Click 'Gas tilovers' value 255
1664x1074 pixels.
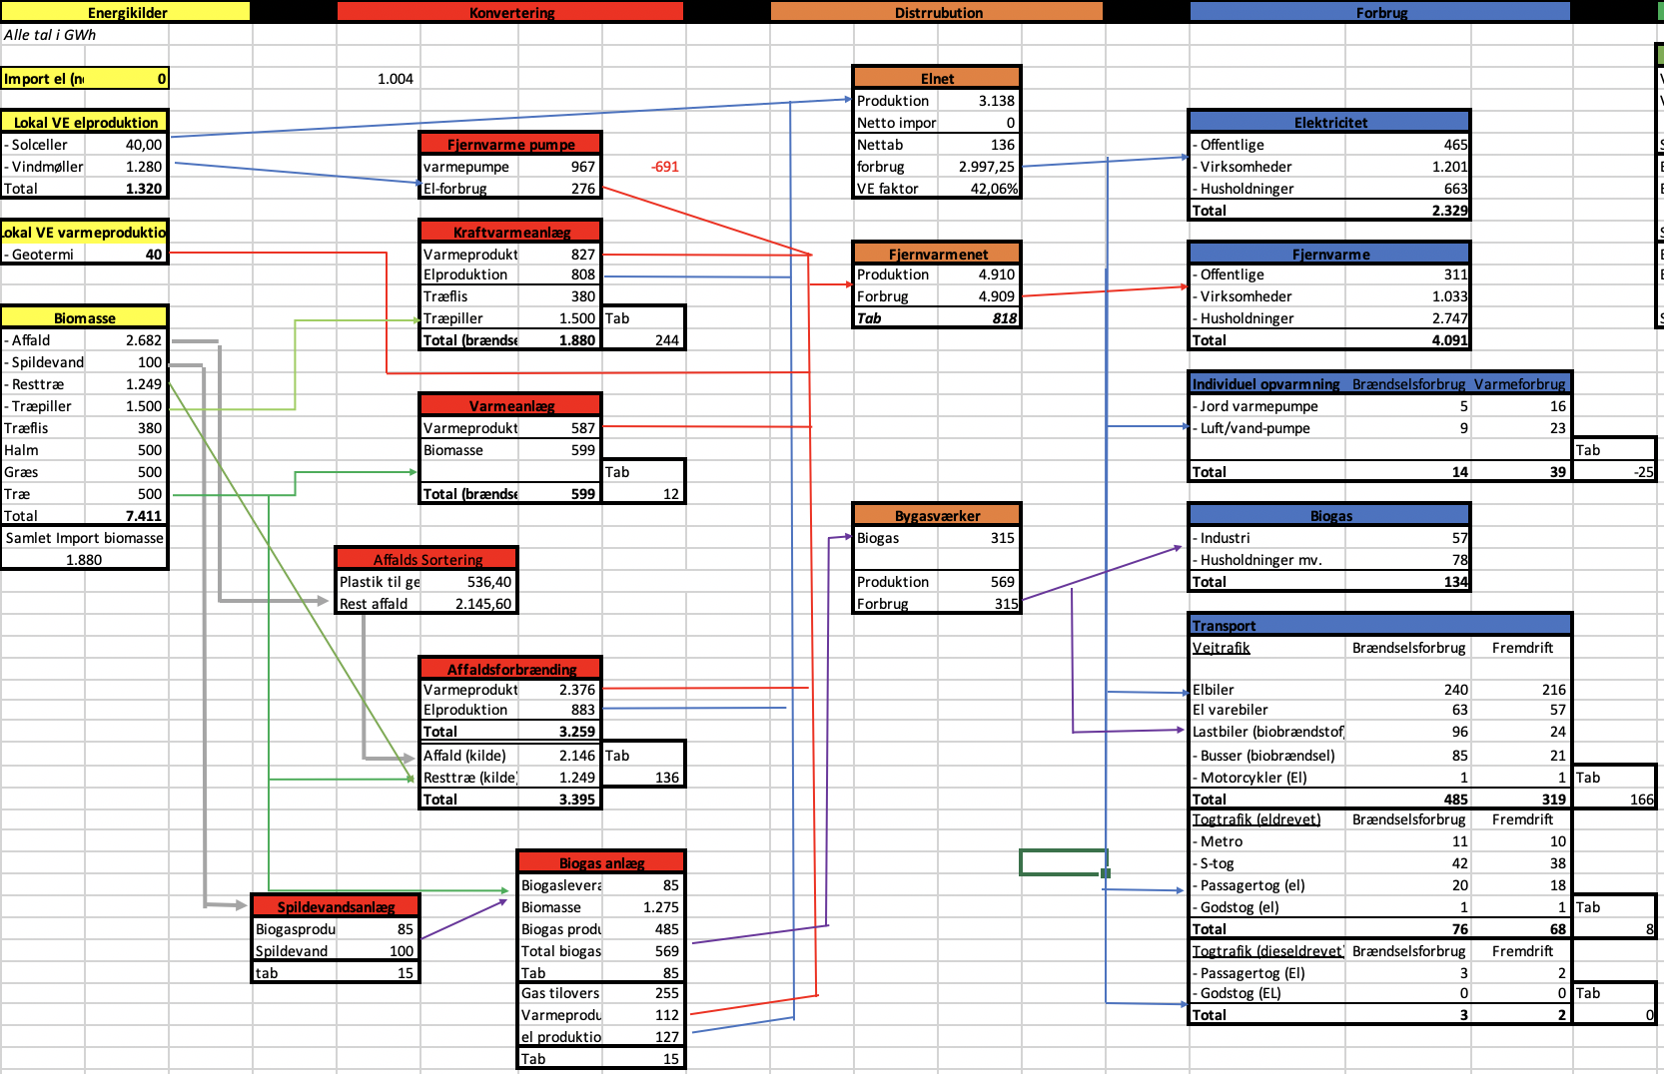click(x=666, y=993)
